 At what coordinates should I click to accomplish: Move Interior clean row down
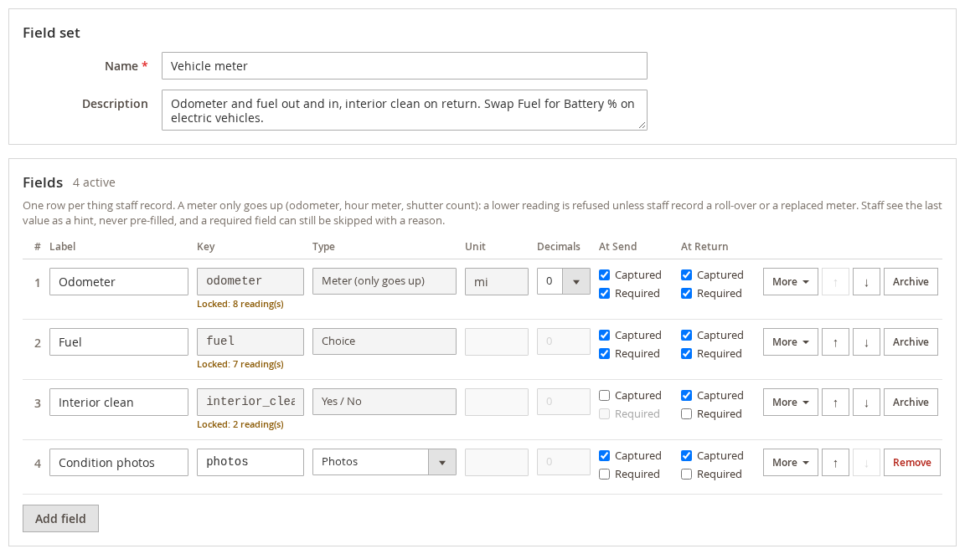[x=866, y=403]
